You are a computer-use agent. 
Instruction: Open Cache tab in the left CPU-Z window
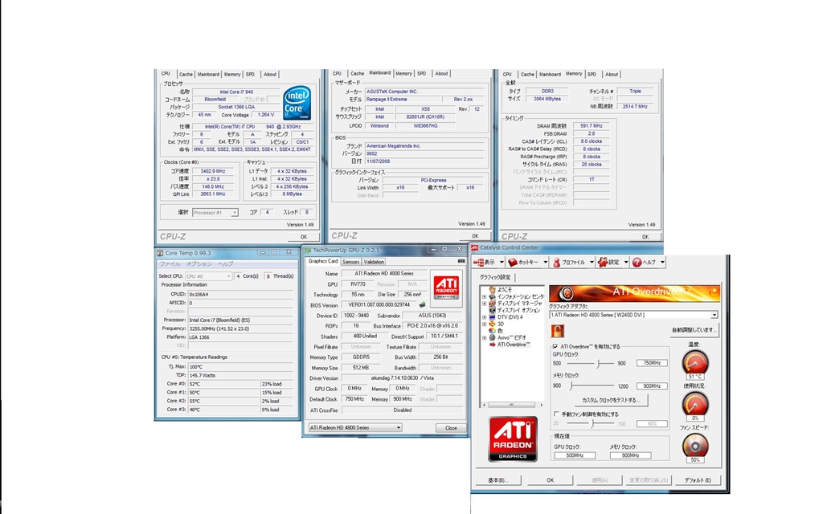pos(186,75)
